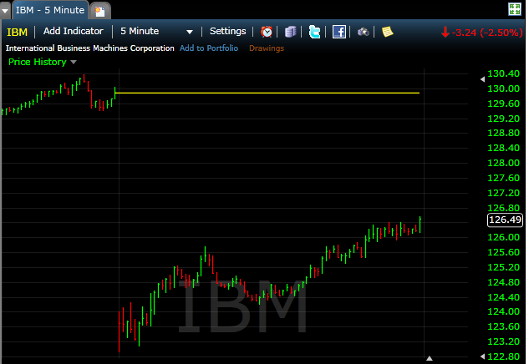Viewport: 529px width, 364px height.
Task: Open the tab list arrow at top left
Action: tap(5, 10)
